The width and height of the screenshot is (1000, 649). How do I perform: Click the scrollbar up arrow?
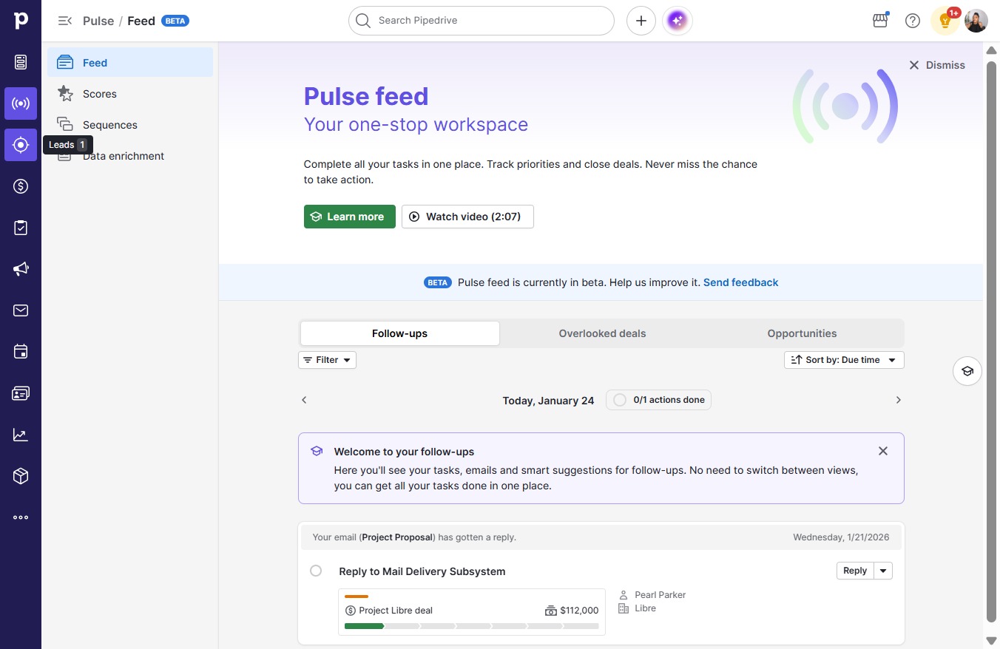pyautogui.click(x=992, y=50)
